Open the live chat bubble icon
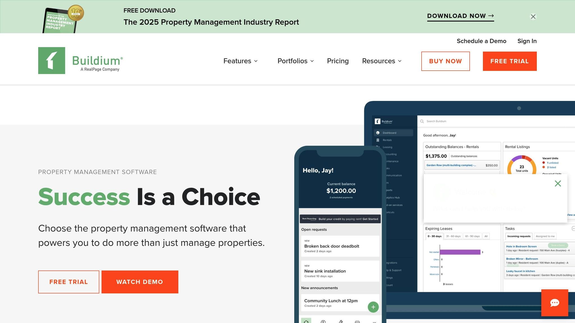575x323 pixels. click(555, 303)
